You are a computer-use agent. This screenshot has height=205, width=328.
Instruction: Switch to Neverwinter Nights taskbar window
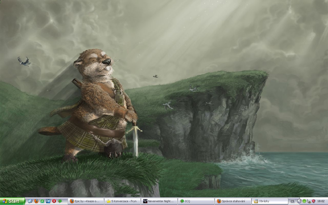159,201
